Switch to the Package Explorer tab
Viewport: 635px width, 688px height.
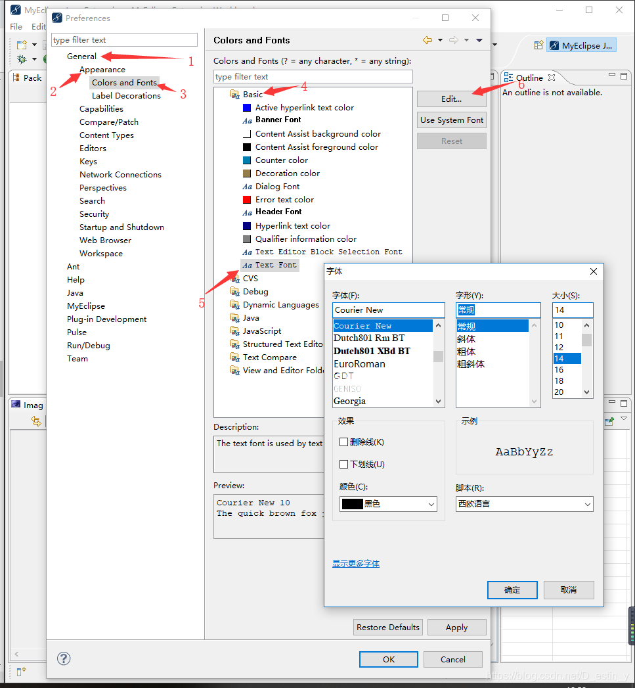[x=27, y=78]
